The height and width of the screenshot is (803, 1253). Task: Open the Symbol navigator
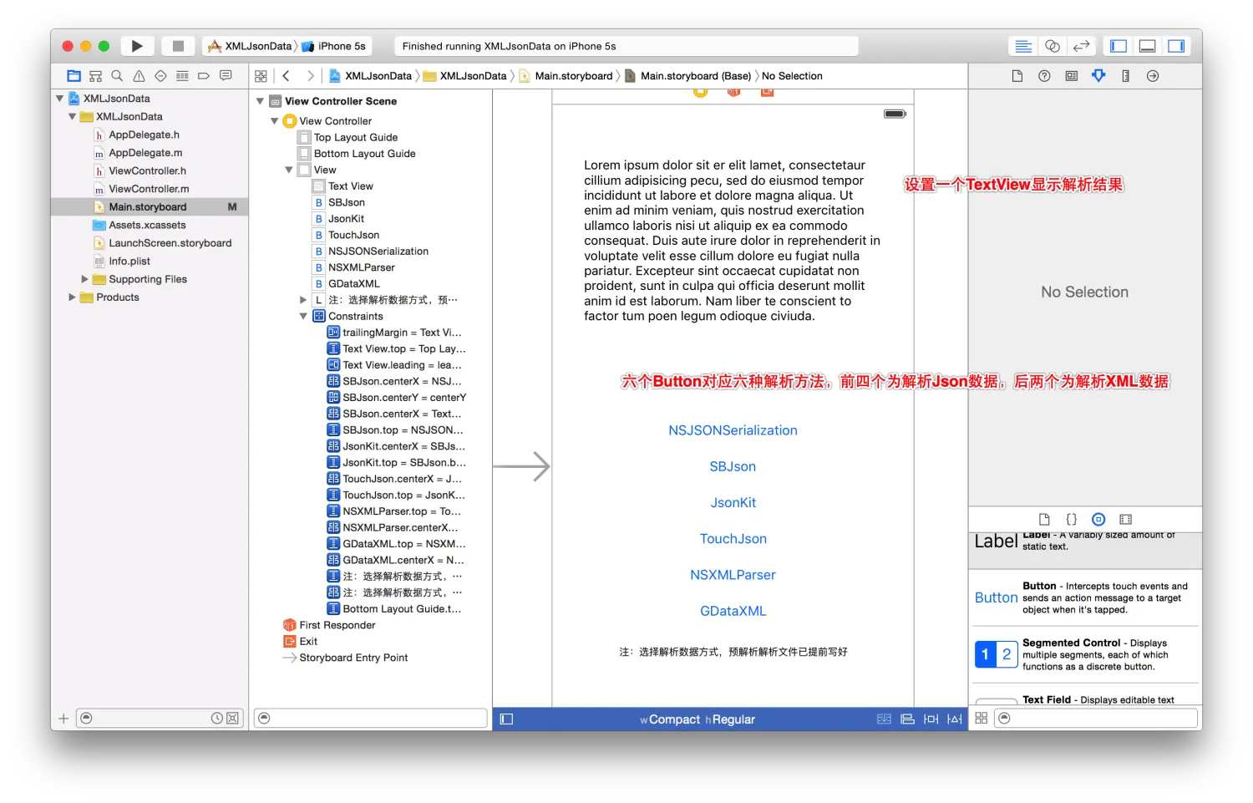pos(95,76)
